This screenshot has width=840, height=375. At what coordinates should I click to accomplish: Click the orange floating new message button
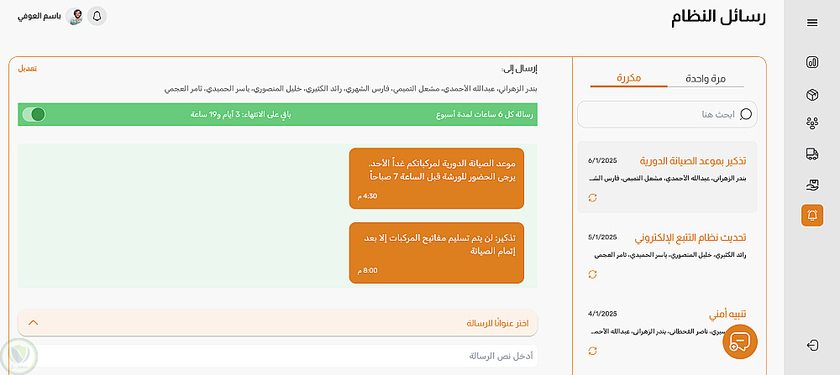pyautogui.click(x=739, y=341)
